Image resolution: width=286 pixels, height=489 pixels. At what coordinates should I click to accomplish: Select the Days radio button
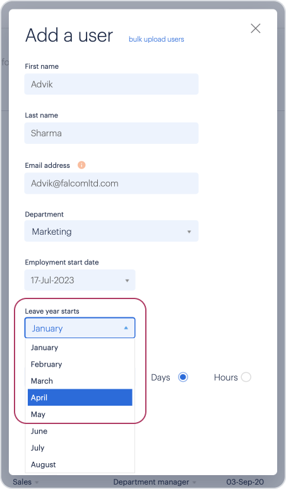(x=182, y=377)
